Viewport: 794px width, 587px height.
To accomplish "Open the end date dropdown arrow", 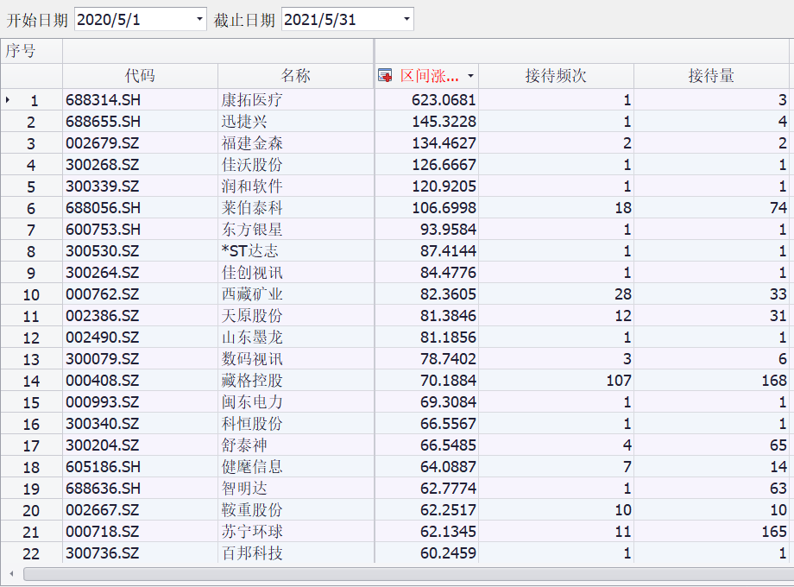I will pyautogui.click(x=406, y=19).
